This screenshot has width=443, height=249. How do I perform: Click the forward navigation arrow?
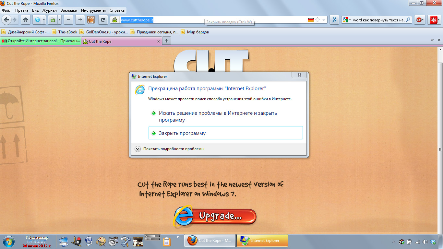click(15, 20)
